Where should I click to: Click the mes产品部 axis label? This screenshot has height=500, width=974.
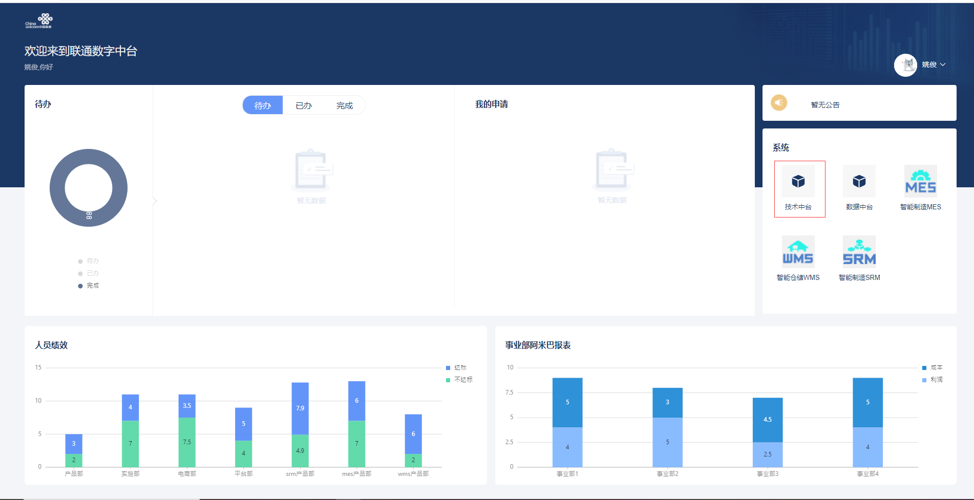(357, 474)
